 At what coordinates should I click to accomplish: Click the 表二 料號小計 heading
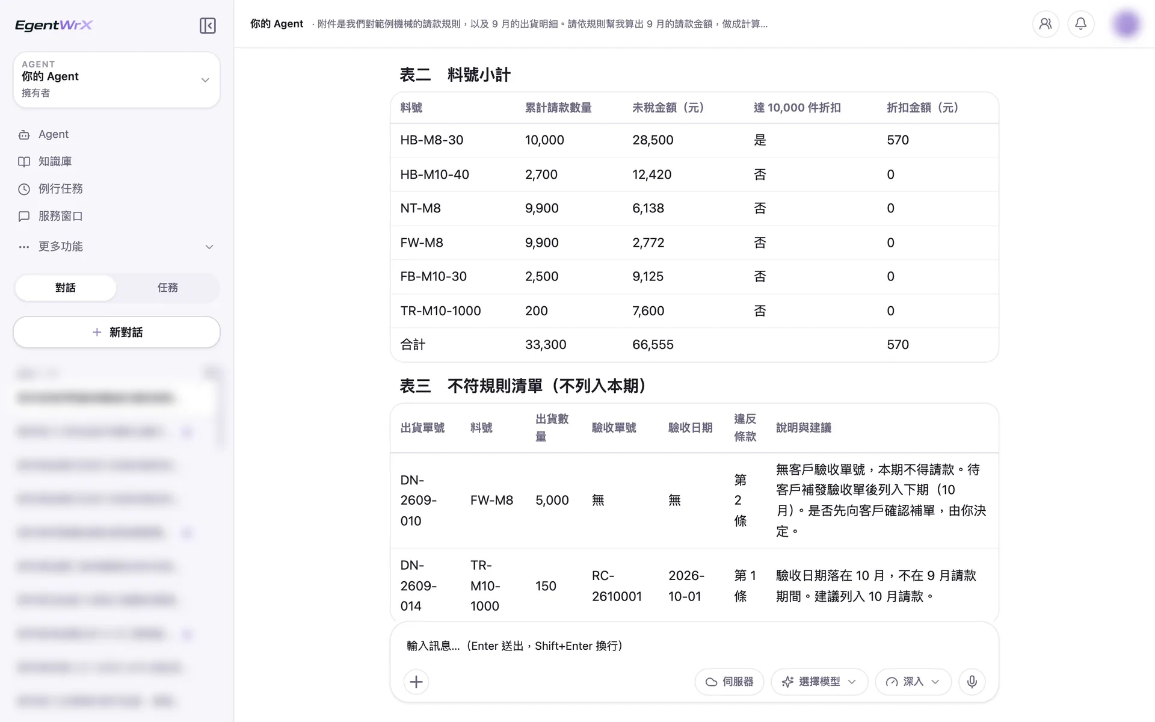pos(455,75)
